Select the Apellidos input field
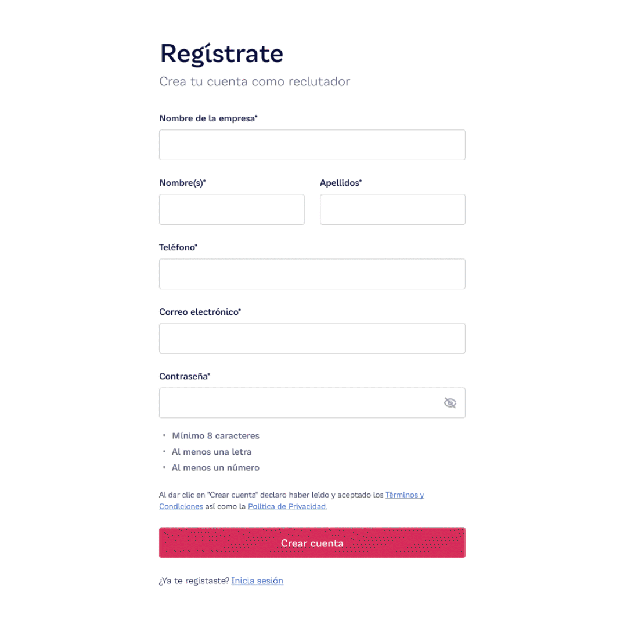 [392, 210]
